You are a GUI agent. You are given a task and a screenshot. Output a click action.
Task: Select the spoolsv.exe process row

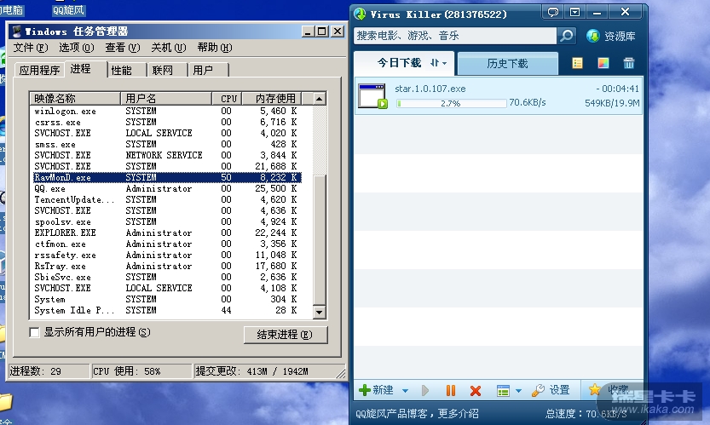pos(165,221)
